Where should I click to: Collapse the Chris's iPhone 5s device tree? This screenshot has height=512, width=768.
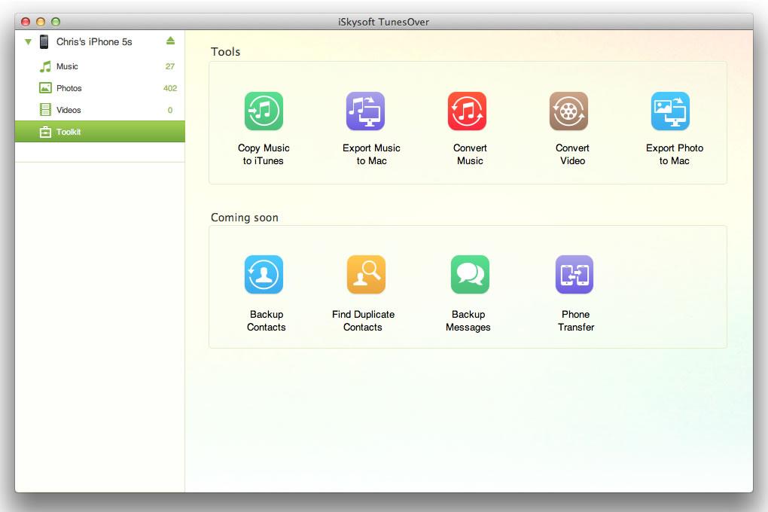28,42
